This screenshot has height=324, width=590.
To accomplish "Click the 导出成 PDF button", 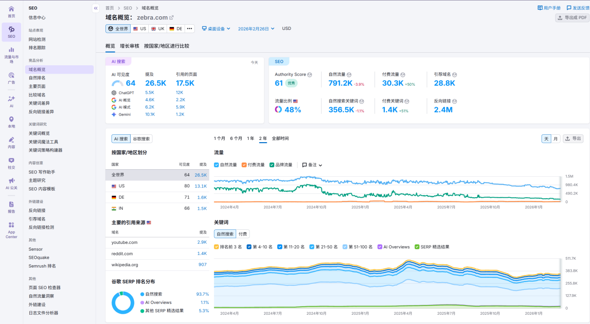I will click(572, 18).
